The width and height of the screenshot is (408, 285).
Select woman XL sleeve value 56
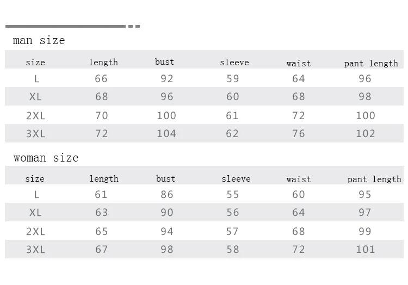click(x=232, y=213)
